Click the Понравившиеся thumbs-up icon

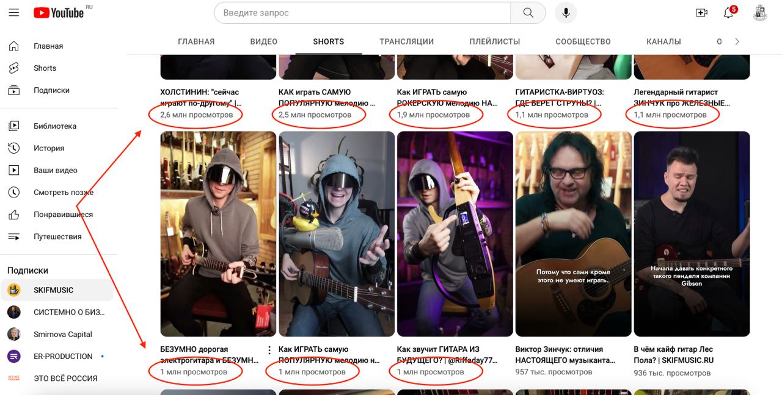13,215
